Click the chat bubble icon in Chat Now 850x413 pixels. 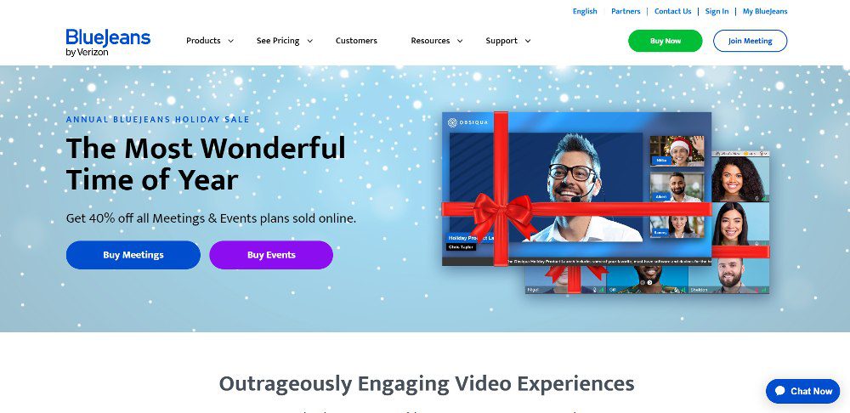click(780, 391)
